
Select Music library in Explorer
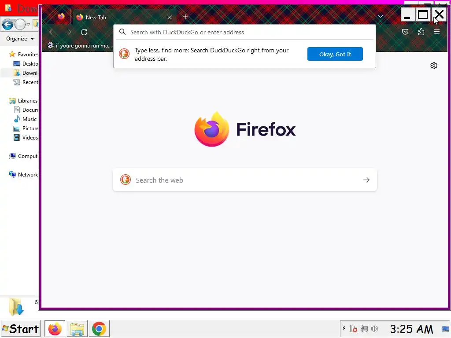[25, 119]
